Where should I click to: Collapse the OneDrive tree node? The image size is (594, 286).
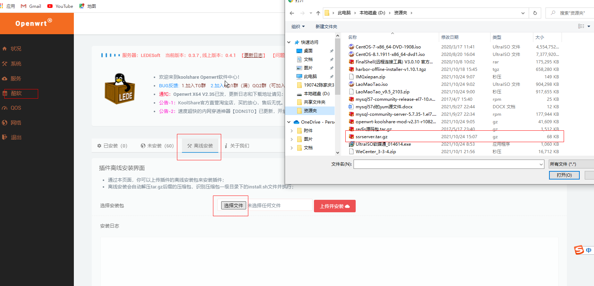[x=289, y=122]
